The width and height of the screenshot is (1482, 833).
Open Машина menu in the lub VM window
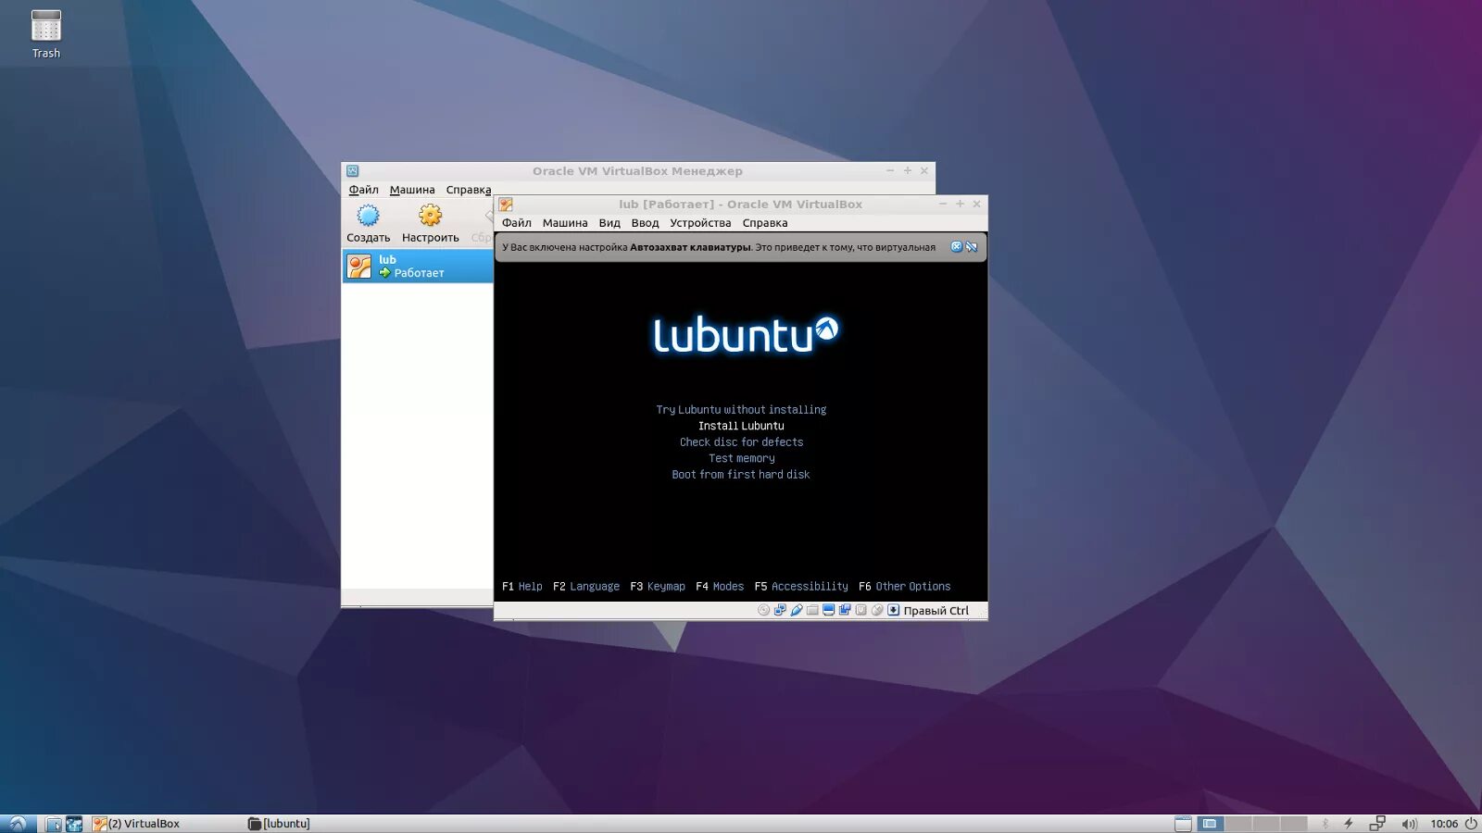pos(565,223)
